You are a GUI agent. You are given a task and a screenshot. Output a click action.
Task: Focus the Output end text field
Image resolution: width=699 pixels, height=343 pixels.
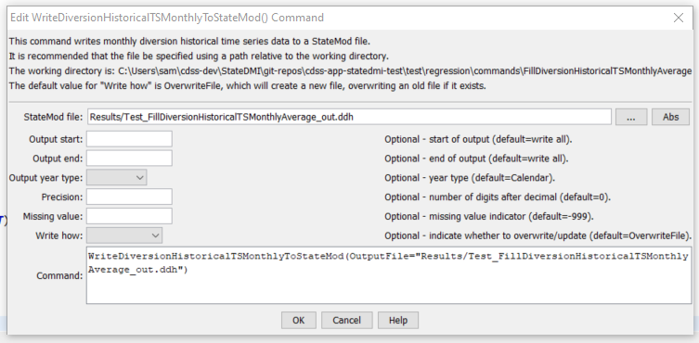[129, 159]
